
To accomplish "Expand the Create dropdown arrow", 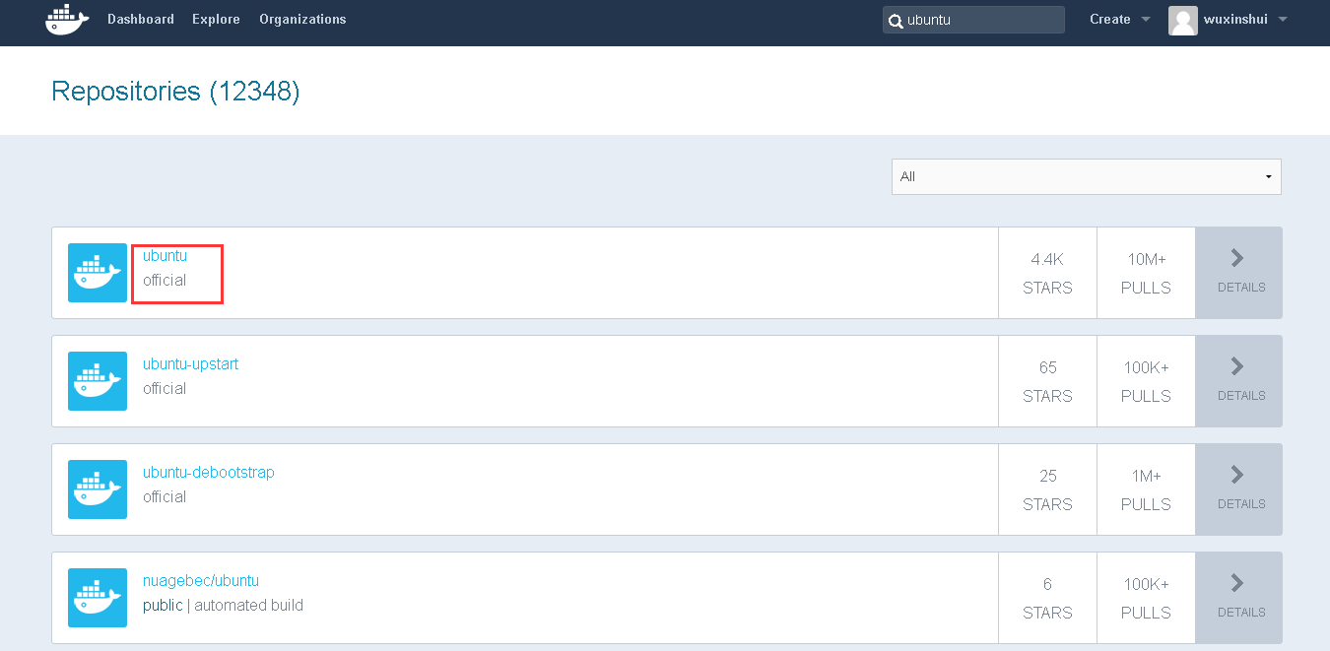I will pyautogui.click(x=1145, y=20).
